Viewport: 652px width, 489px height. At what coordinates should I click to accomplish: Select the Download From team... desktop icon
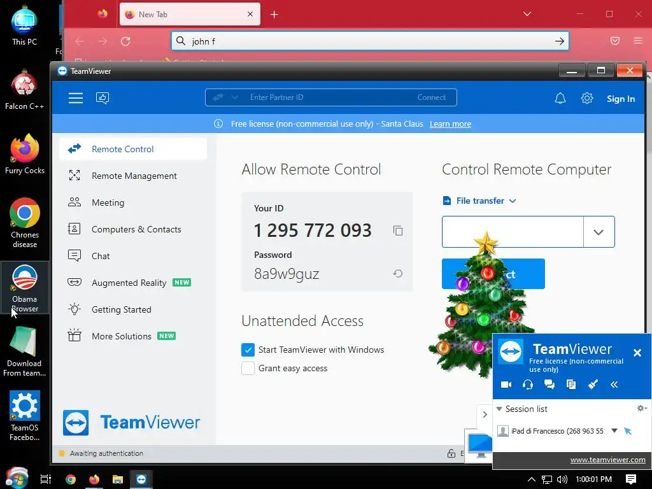(25, 351)
